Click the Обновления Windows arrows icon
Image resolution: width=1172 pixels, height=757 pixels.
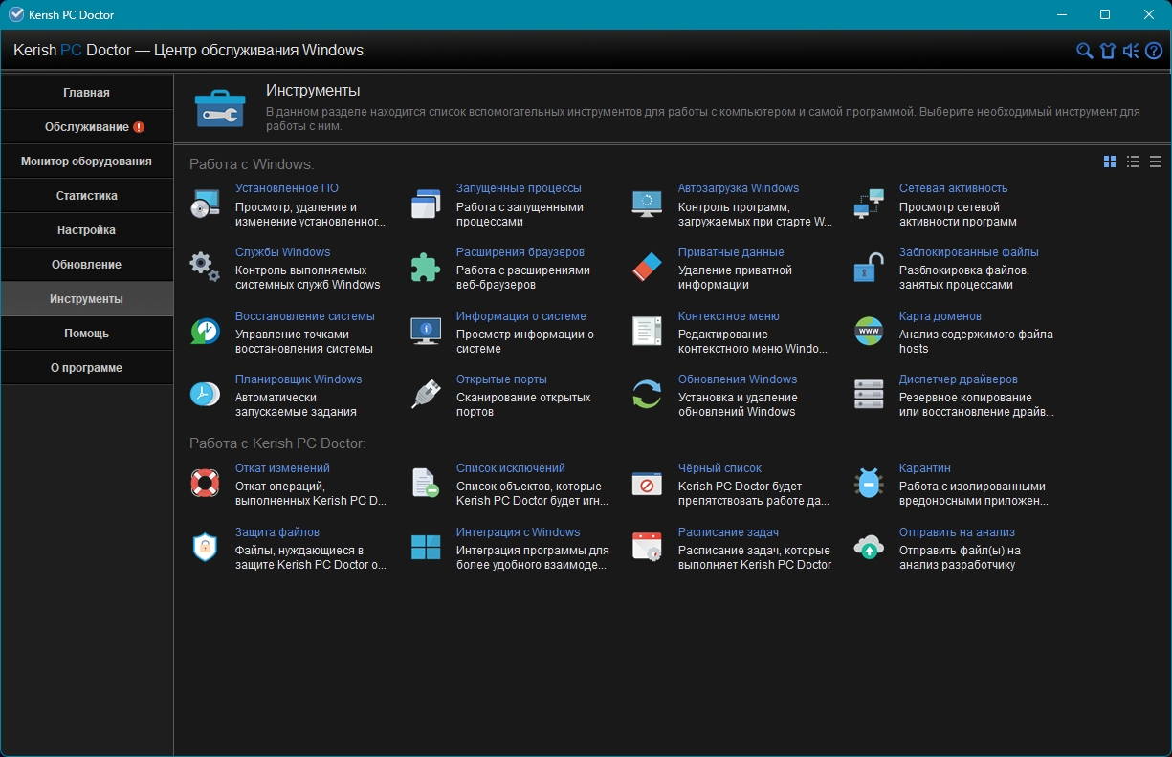point(648,395)
